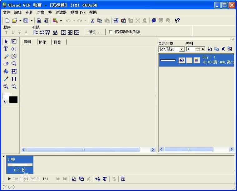This screenshot has width=237, height=191.
Task: Open the 对象 menu
Action: click(x=40, y=12)
